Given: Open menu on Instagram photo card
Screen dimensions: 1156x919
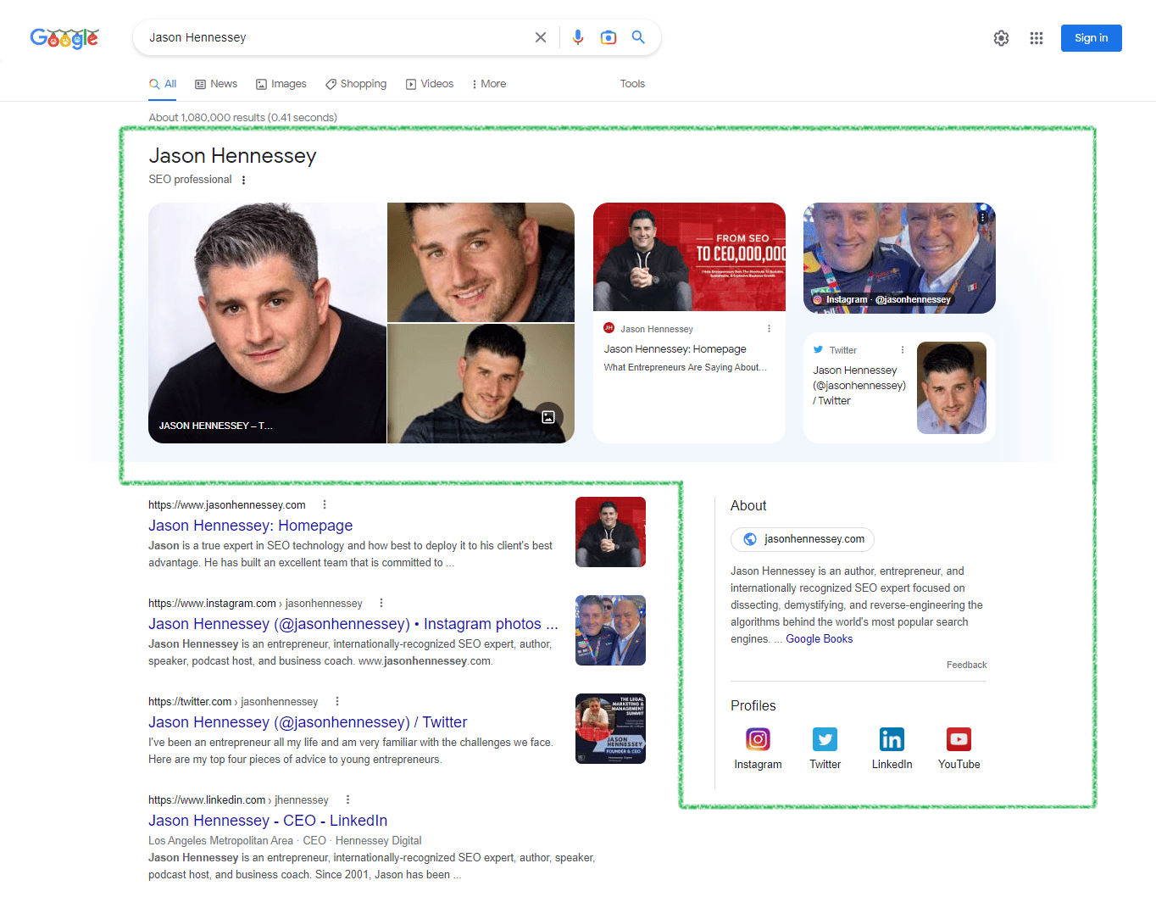Looking at the screenshot, I should [982, 218].
